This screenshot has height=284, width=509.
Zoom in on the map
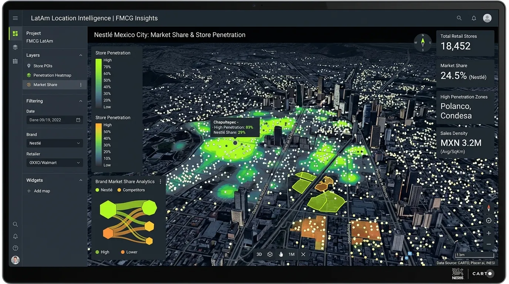489,233
